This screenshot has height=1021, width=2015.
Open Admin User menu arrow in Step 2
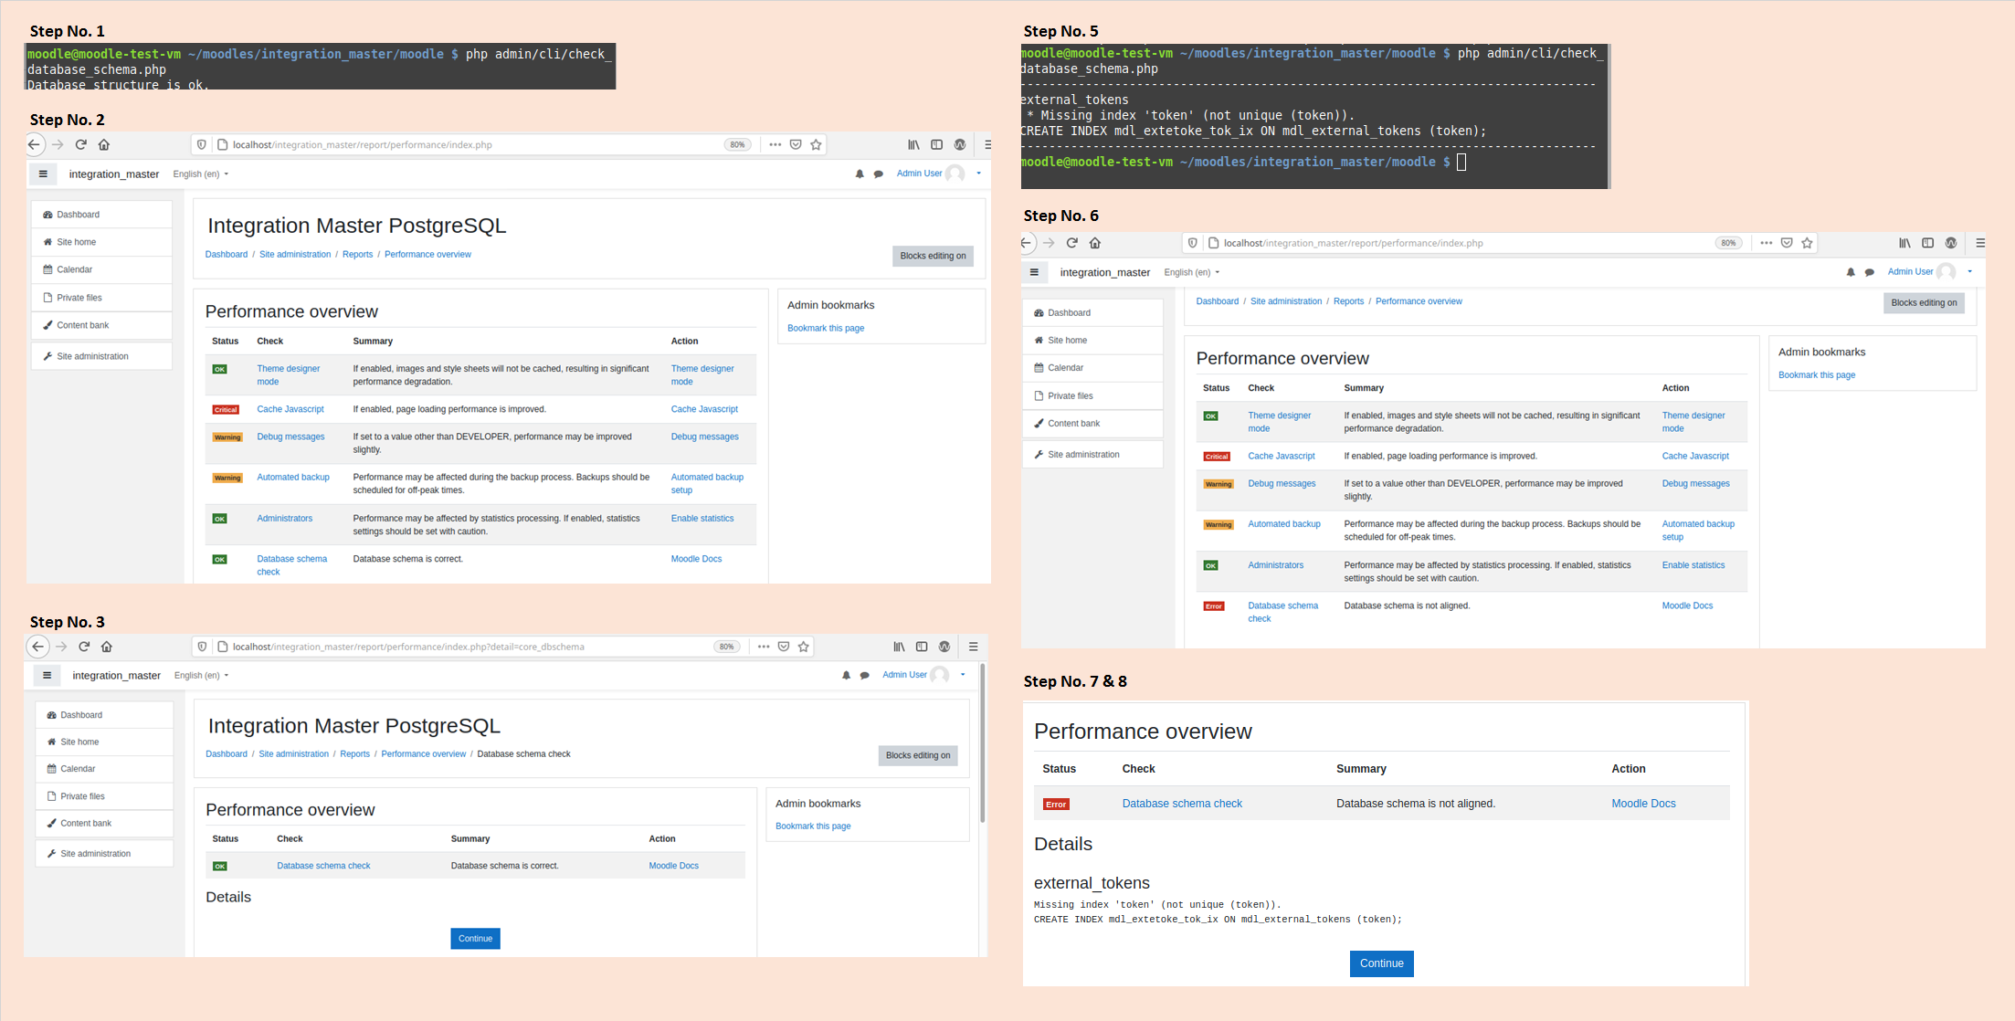[978, 174]
